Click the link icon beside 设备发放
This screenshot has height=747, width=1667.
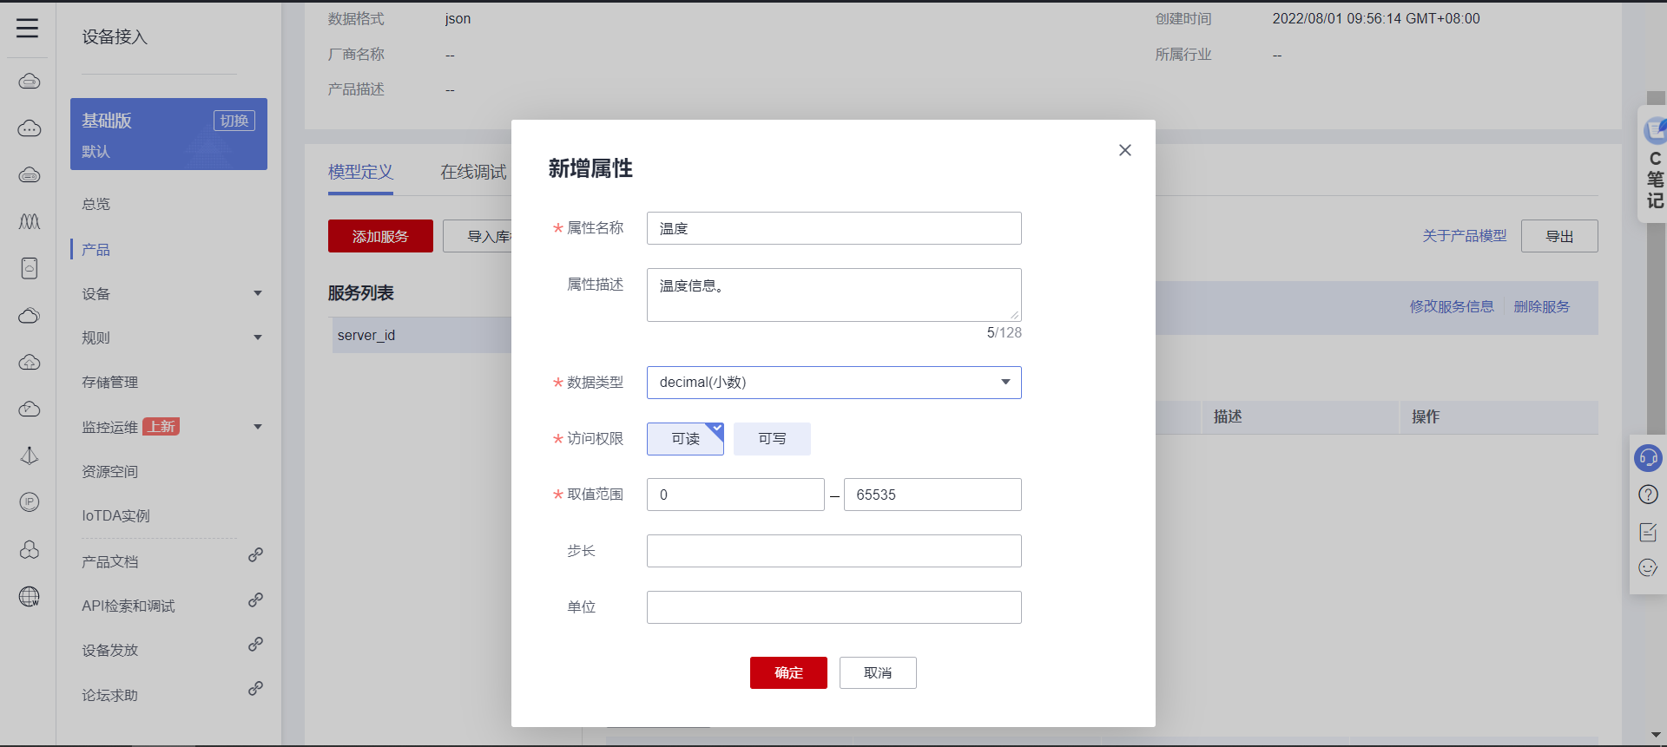[x=255, y=644]
